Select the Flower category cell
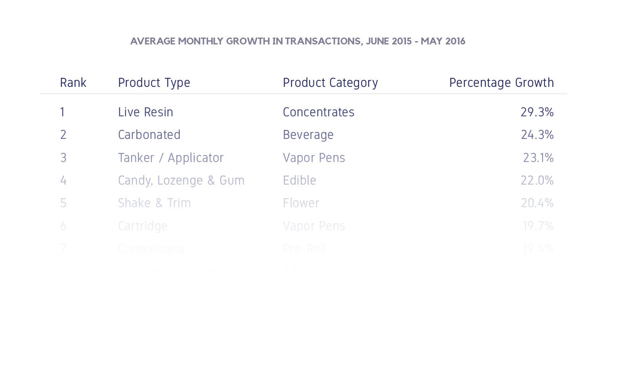Image resolution: width=643 pixels, height=370 pixels. pyautogui.click(x=301, y=203)
